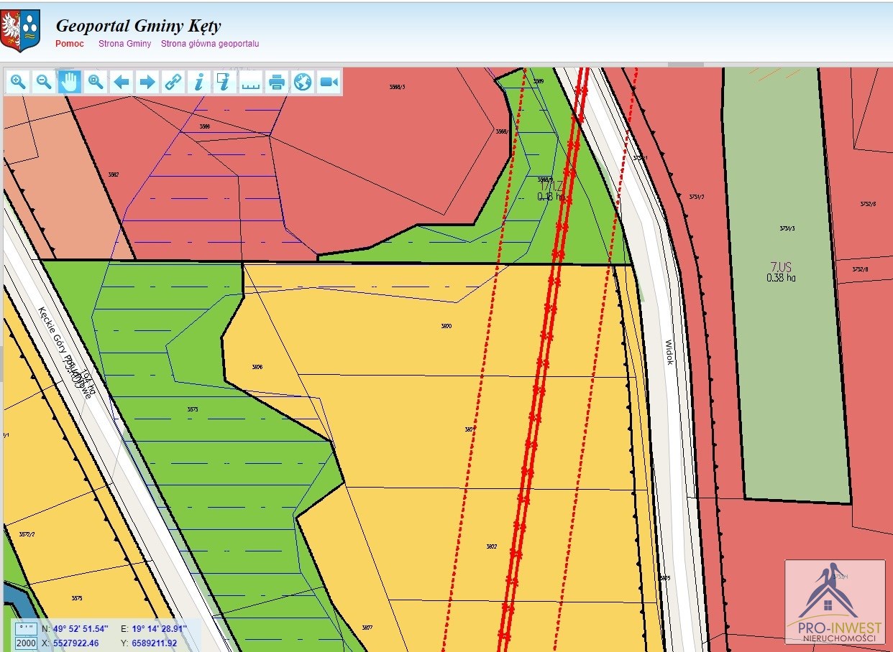Click the 7.US zone label on map
Screen dimensions: 893x652
[781, 267]
